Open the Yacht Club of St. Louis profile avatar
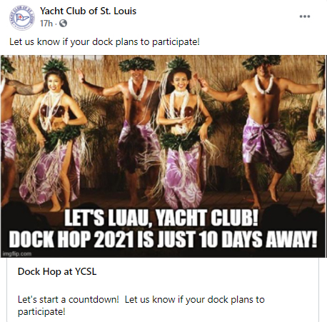Screen dimensions: 327x322 pos(22,18)
